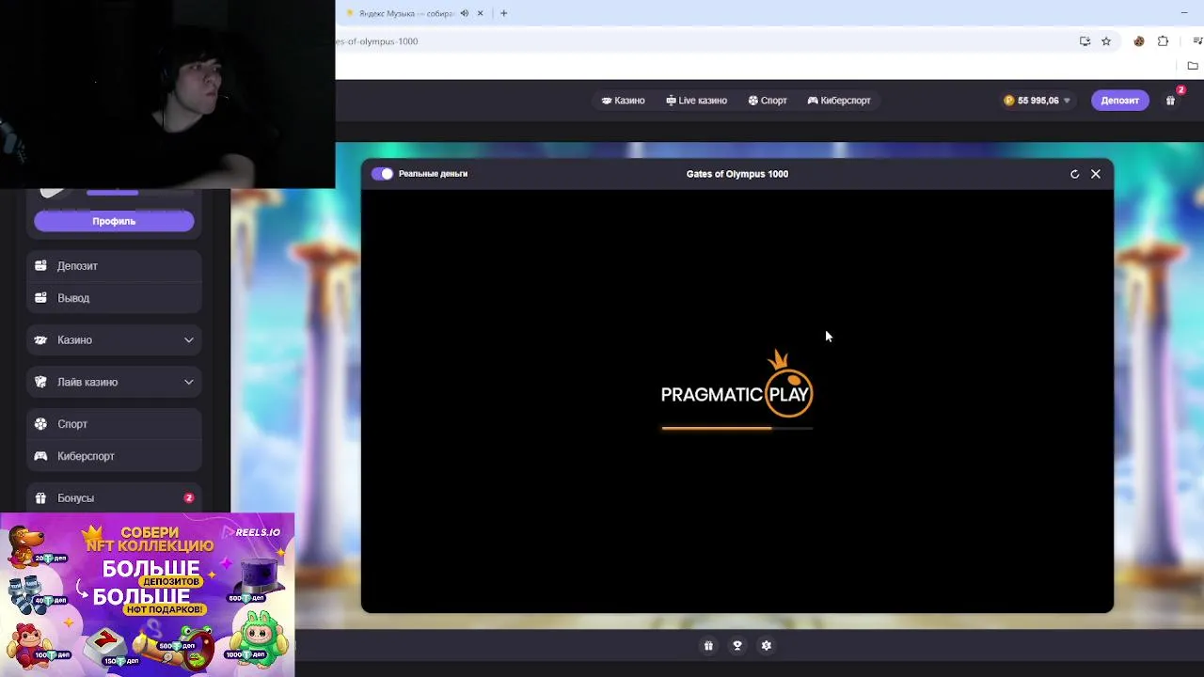
Task: Click the trophy icon below the game
Action: pyautogui.click(x=737, y=646)
